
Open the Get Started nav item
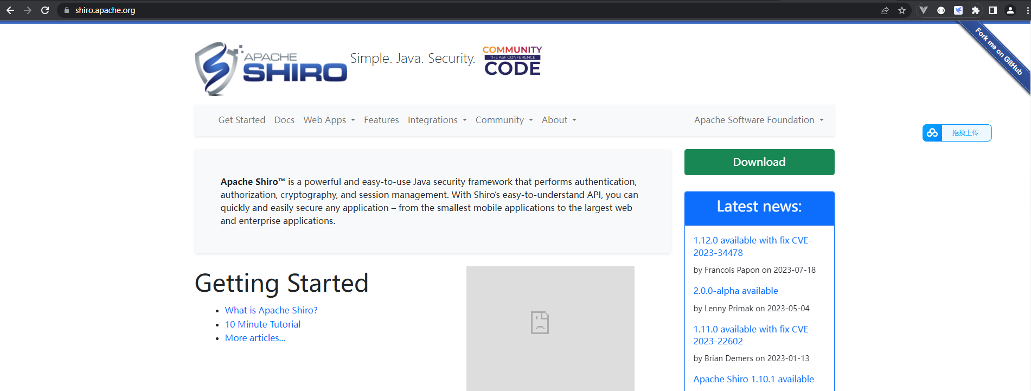coord(242,120)
